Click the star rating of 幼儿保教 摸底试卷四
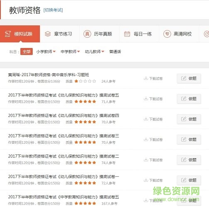This screenshot has width=209, height=207. click(85, 122)
